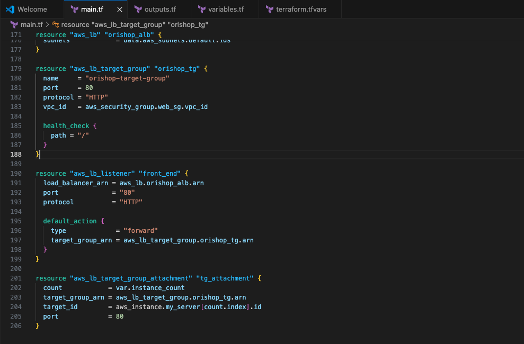524x344 pixels.
Task: Click var.instance_count value on count line
Action: 146,288
